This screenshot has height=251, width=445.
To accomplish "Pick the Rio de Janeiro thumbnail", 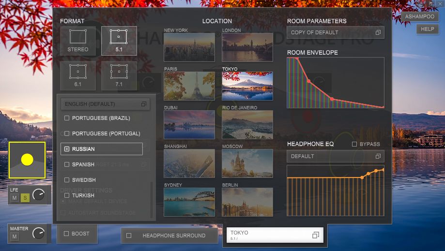I will 247,125.
